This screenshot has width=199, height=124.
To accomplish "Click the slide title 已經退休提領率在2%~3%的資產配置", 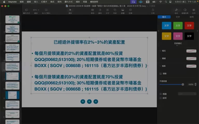I will pyautogui.click(x=89, y=42).
